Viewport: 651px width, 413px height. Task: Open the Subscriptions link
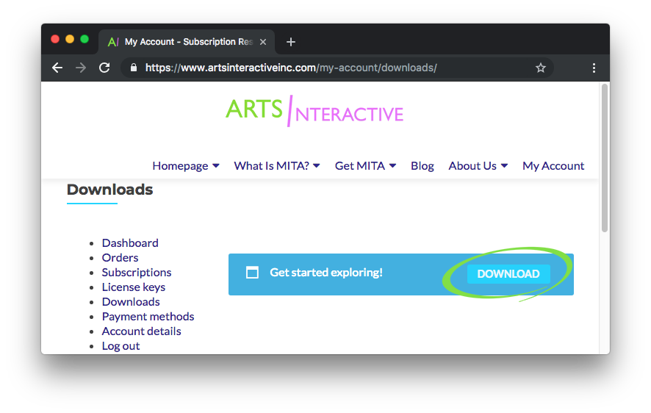coord(137,273)
